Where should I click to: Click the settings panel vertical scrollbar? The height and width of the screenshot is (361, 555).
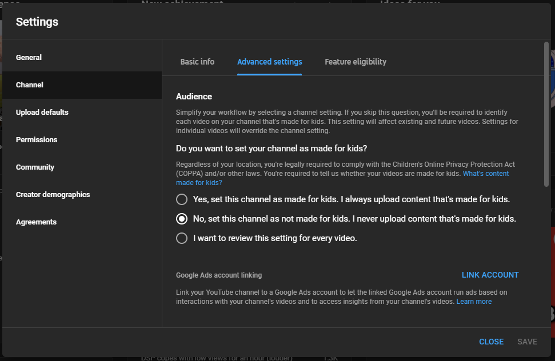click(546, 114)
